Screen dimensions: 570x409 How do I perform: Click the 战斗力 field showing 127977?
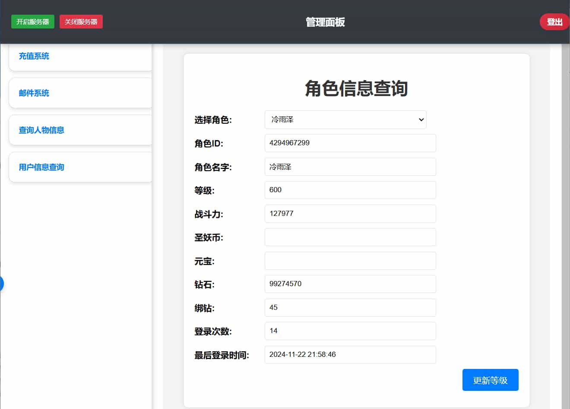click(x=350, y=213)
